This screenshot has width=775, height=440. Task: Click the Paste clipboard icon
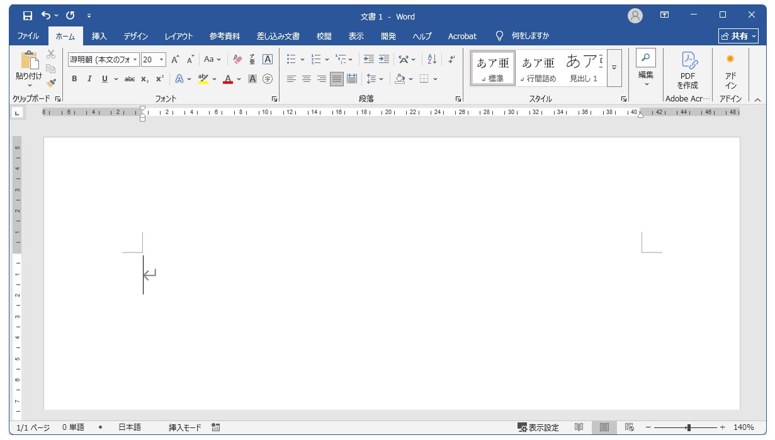[29, 60]
